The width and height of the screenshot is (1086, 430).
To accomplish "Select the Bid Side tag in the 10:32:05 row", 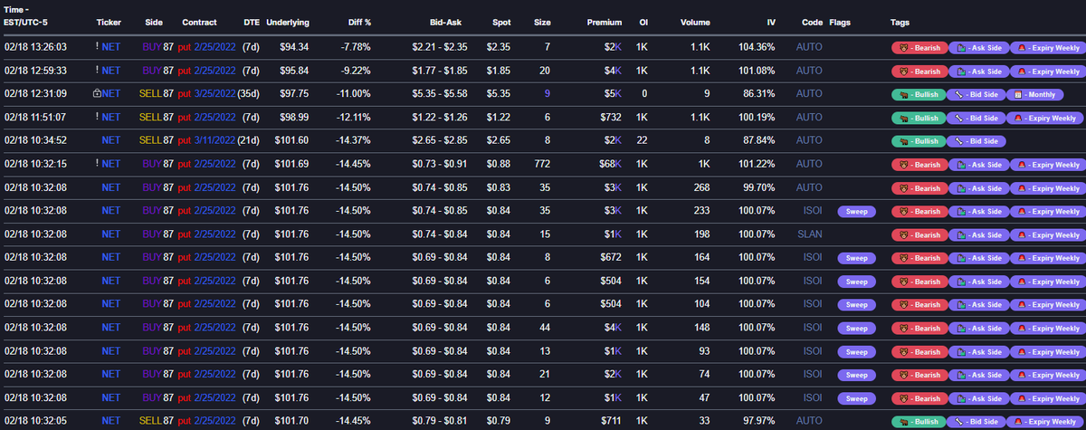I will click(x=976, y=422).
